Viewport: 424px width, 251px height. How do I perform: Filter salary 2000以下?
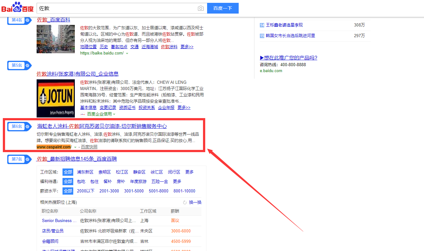pos(86,191)
